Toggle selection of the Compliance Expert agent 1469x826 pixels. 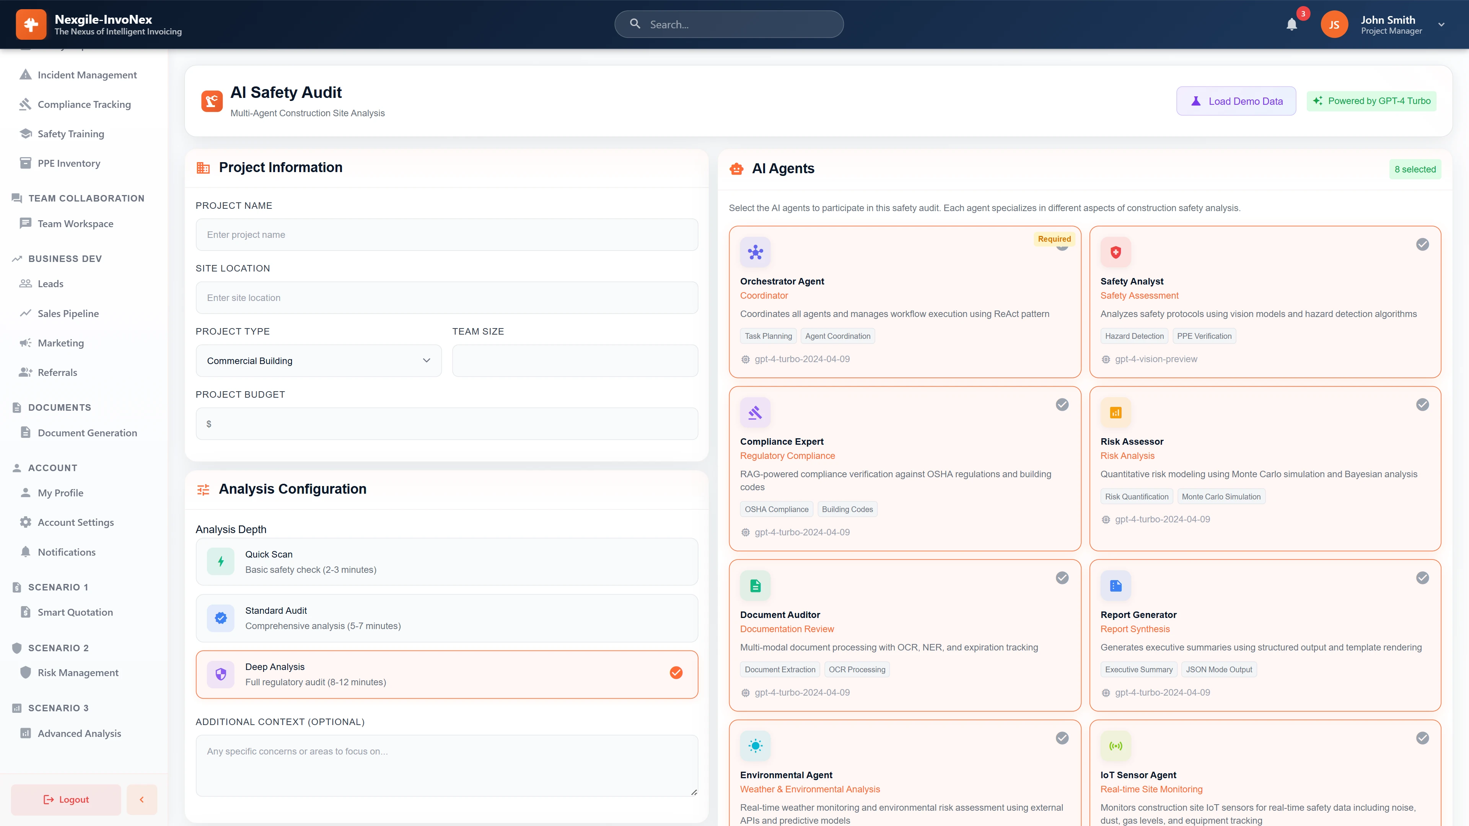point(1062,405)
